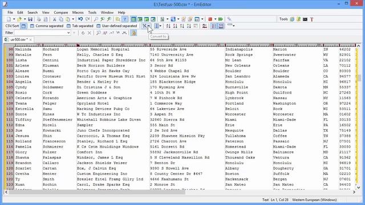
Task: Click the Sort Z to A descending icon
Action: click(175, 26)
